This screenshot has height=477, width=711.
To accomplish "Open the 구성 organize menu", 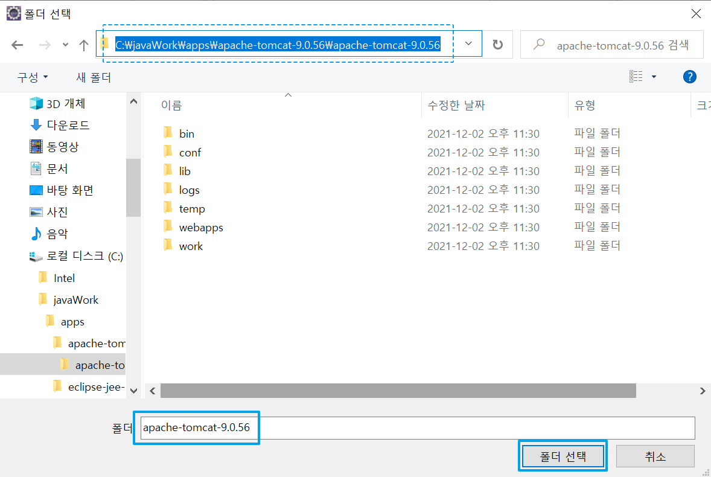I will (33, 77).
